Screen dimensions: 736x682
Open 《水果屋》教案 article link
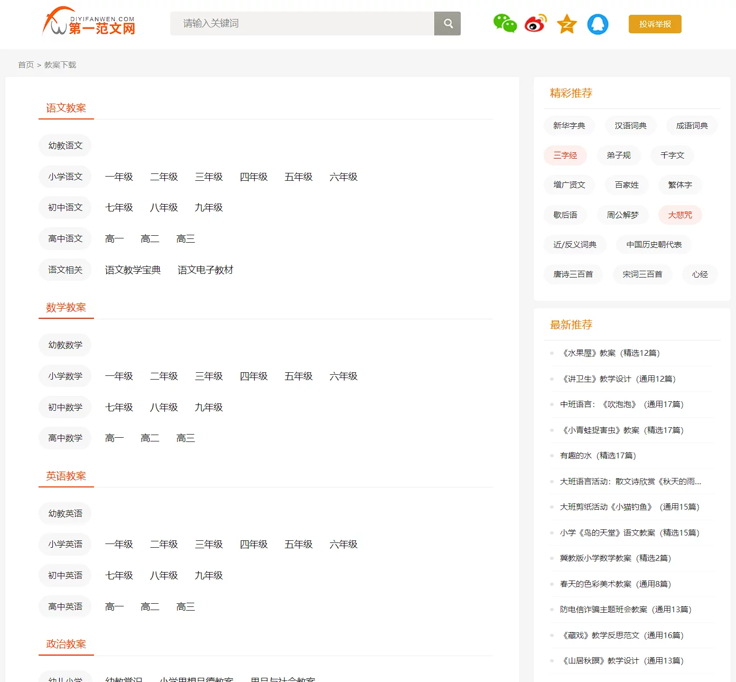point(610,353)
